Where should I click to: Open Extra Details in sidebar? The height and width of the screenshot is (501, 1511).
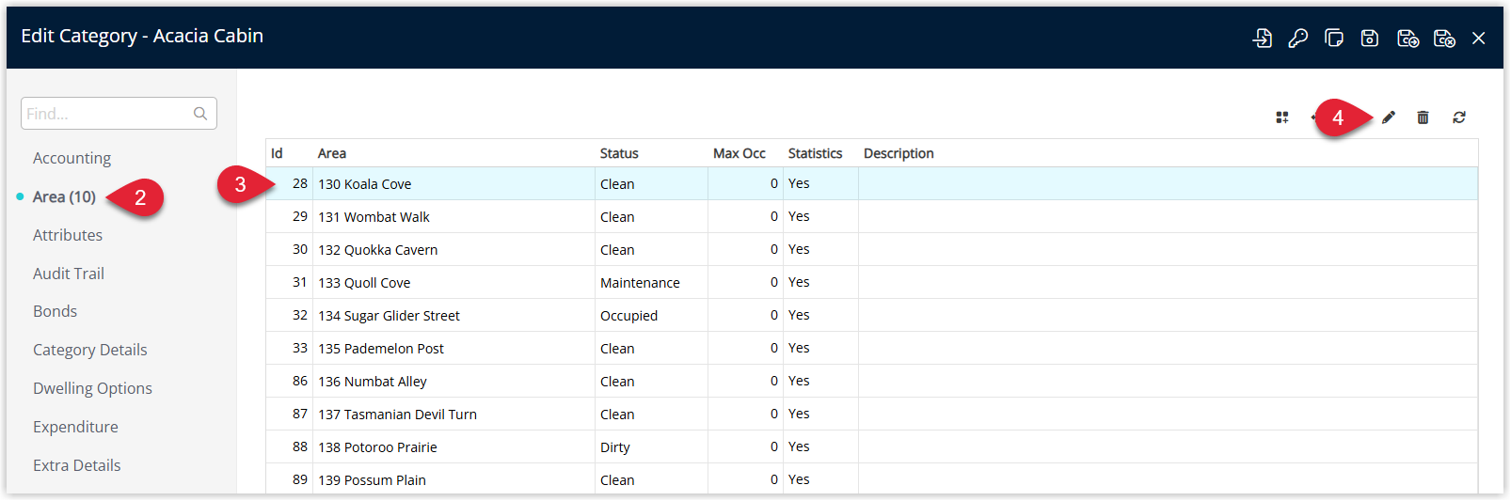pos(76,465)
